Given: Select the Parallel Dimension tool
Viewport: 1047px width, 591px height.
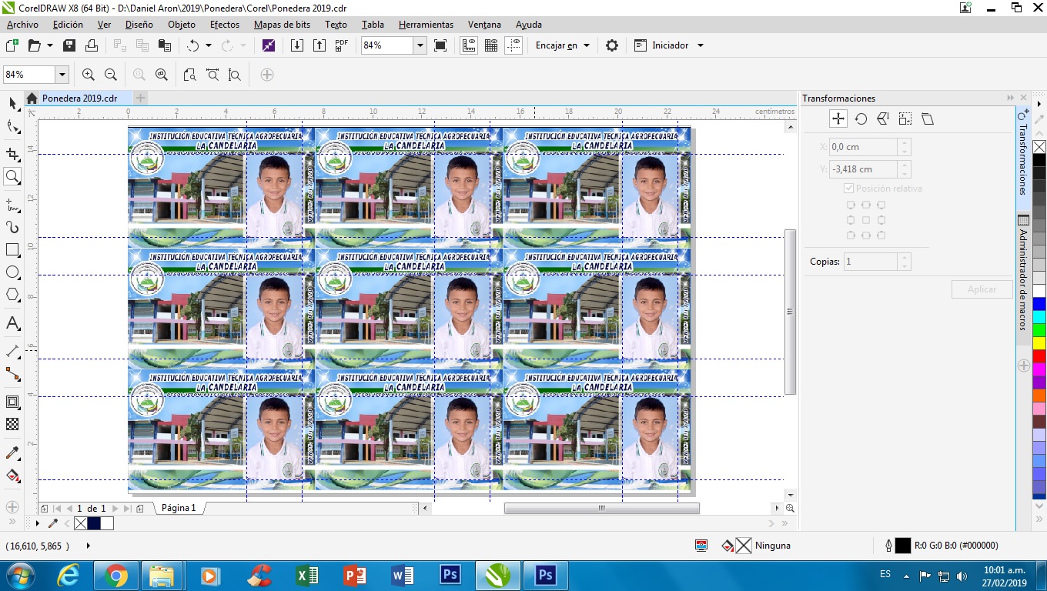Looking at the screenshot, I should point(13,352).
